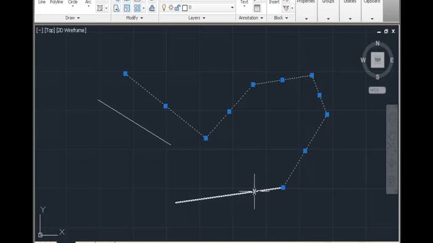Click the hatch icon in Draw panel
The image size is (433, 243).
100,8
